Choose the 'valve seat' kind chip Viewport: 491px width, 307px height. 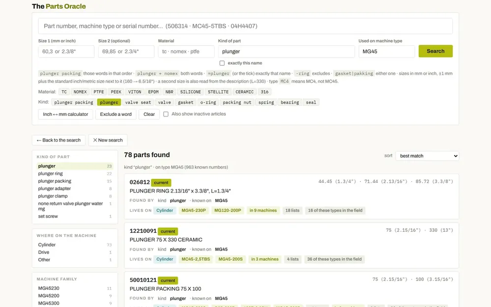coord(138,103)
